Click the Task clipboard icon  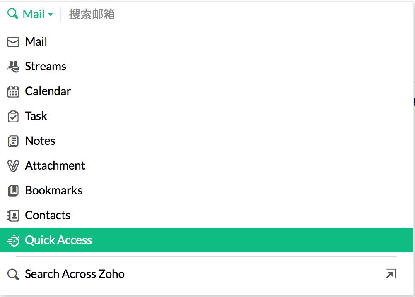point(13,116)
